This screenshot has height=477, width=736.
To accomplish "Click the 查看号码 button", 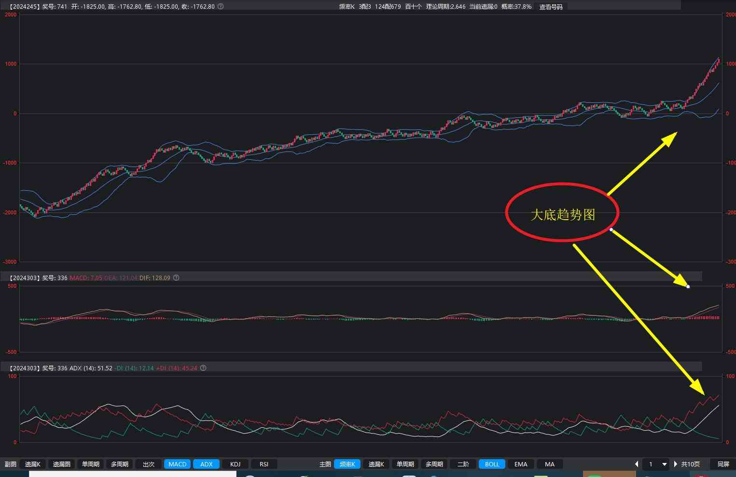I will coord(551,7).
